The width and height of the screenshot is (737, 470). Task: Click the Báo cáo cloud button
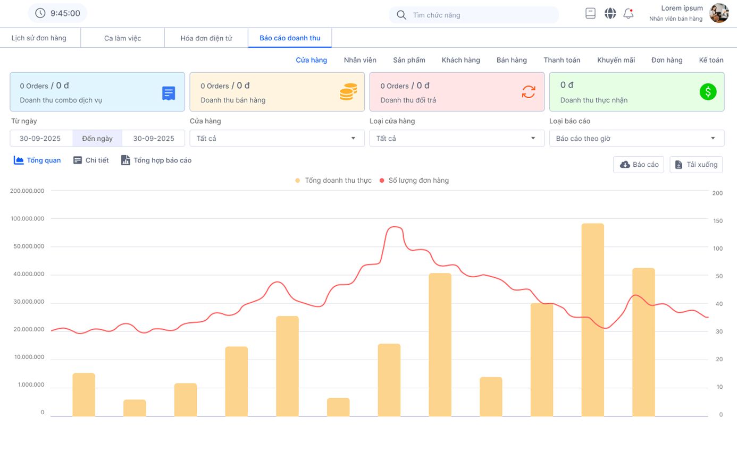click(x=639, y=165)
